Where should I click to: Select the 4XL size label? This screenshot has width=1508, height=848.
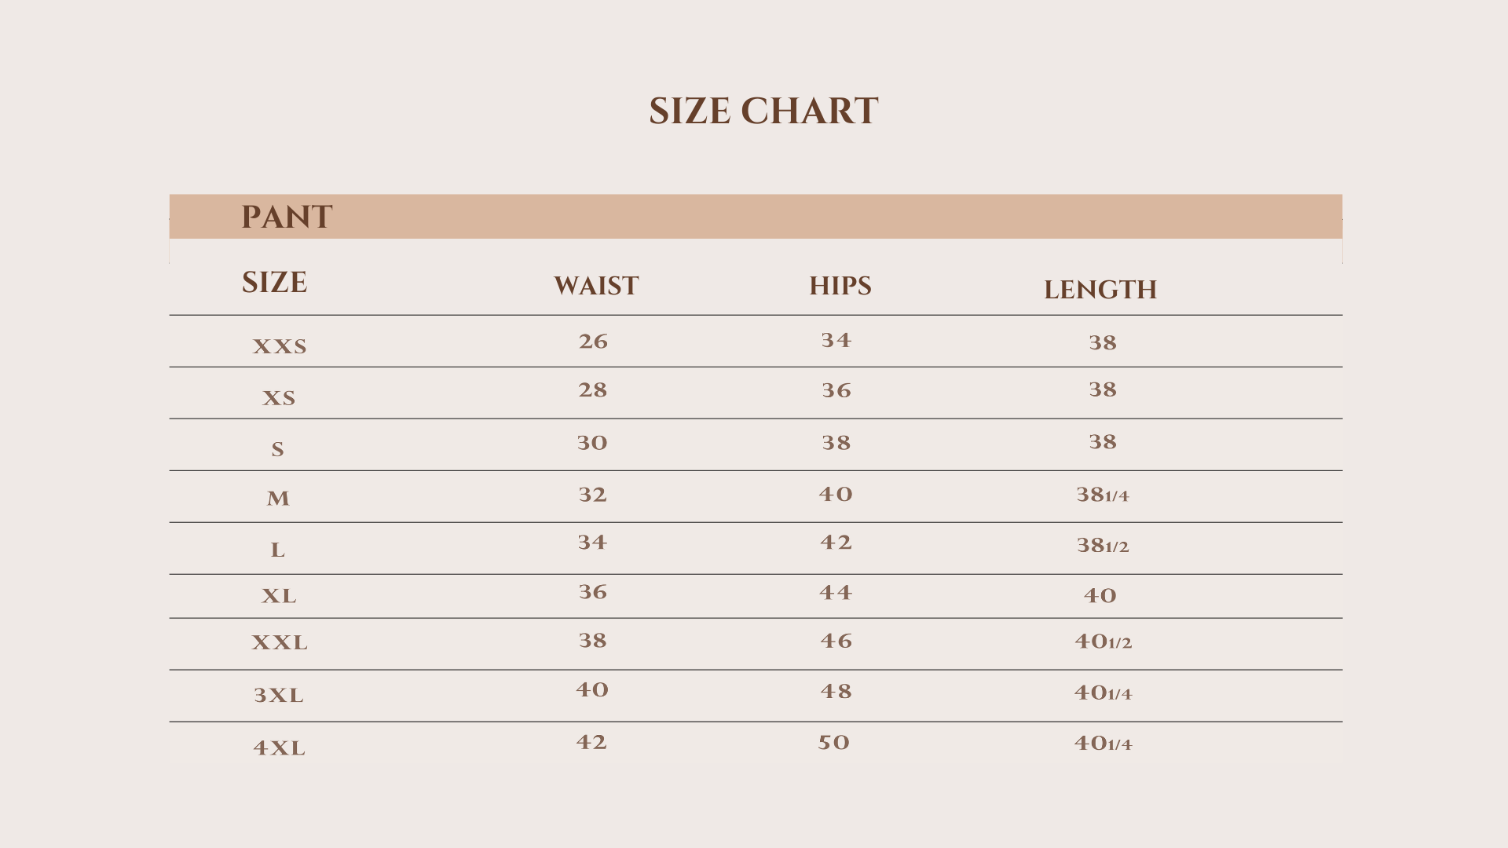279,747
